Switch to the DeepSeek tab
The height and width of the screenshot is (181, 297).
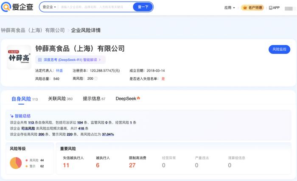(x=128, y=99)
